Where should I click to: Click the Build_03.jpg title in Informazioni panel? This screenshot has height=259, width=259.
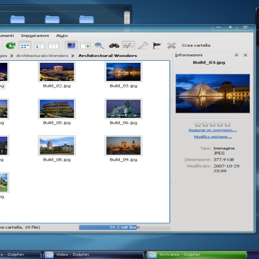209,63
